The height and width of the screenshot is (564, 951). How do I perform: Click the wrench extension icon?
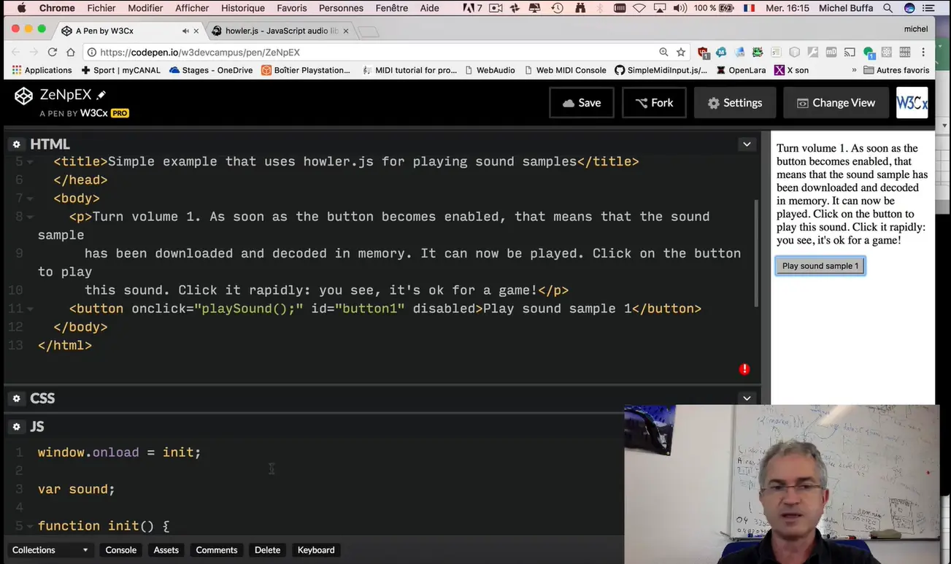813,52
